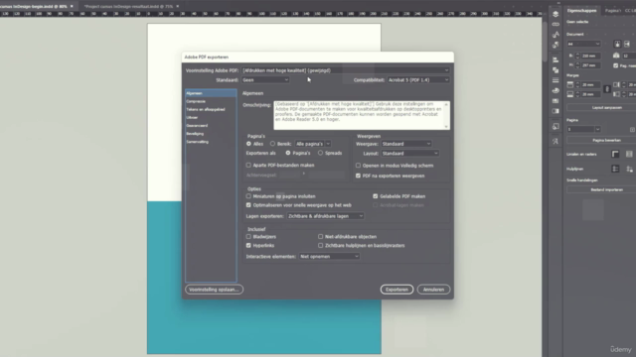Viewport: 636px width, 357px height.
Task: Click the 'Exporteren' button
Action: pos(397,290)
